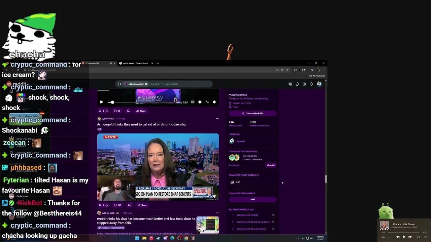Open the Reddit chat icon
Image resolution: width=431 pixels, height=242 pixels.
297,84
